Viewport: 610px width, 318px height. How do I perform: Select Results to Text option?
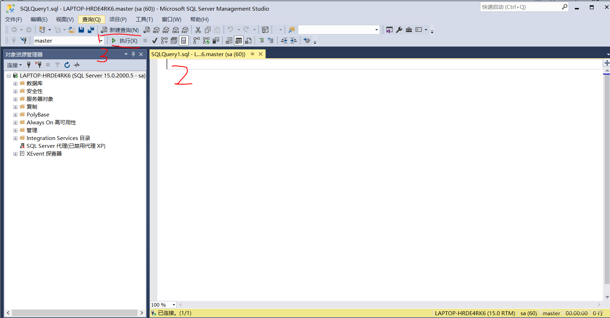[x=229, y=41]
